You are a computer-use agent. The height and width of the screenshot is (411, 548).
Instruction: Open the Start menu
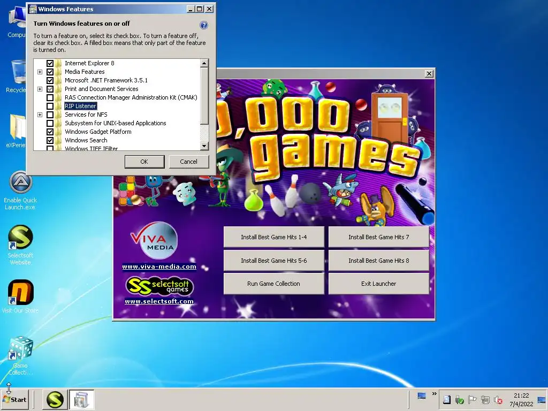coord(14,399)
